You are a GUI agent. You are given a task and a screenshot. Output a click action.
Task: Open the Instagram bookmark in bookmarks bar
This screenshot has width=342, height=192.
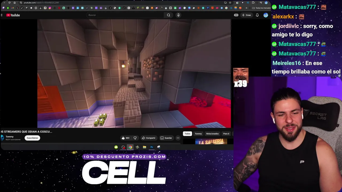coord(50,8)
